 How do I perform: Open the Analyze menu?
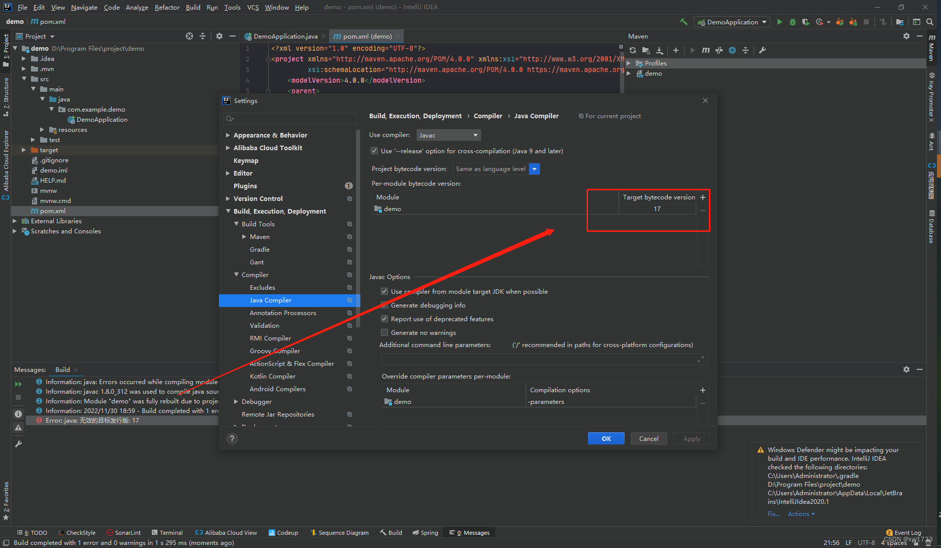coord(137,7)
